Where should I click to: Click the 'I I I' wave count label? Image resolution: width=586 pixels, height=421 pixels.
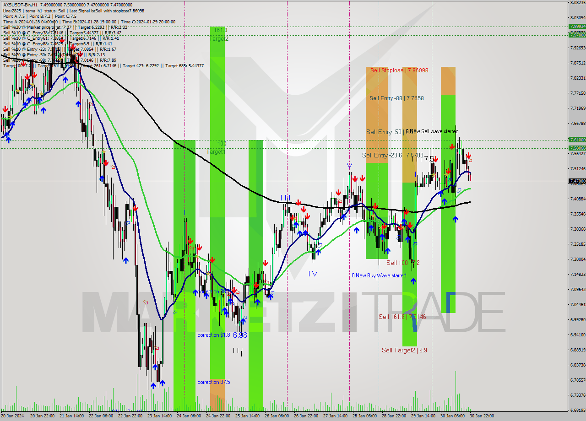point(285,198)
